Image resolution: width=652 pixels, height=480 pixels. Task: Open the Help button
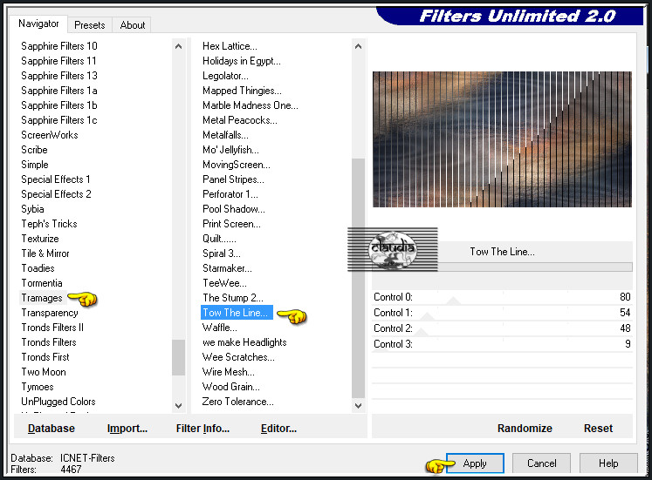[608, 463]
